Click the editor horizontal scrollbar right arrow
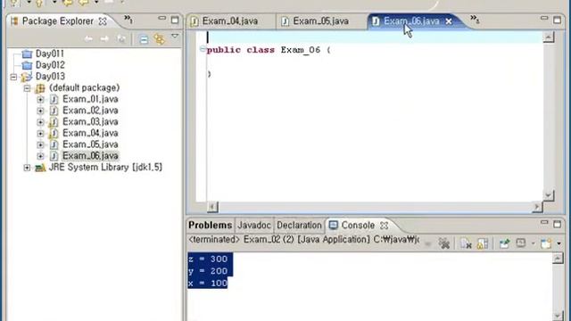 point(537,207)
